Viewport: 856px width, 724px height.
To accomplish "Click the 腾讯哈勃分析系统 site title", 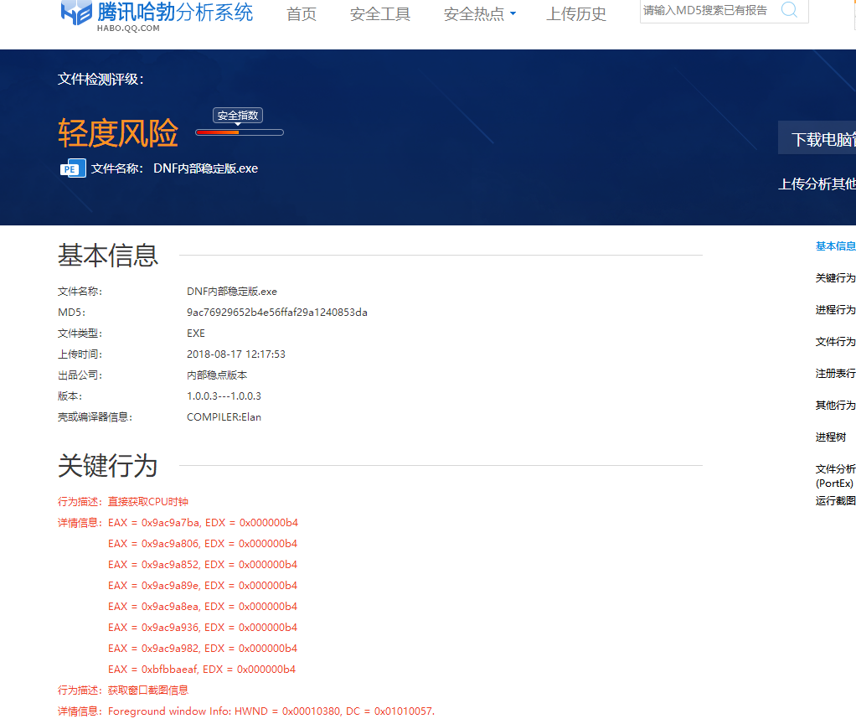I will tap(175, 12).
